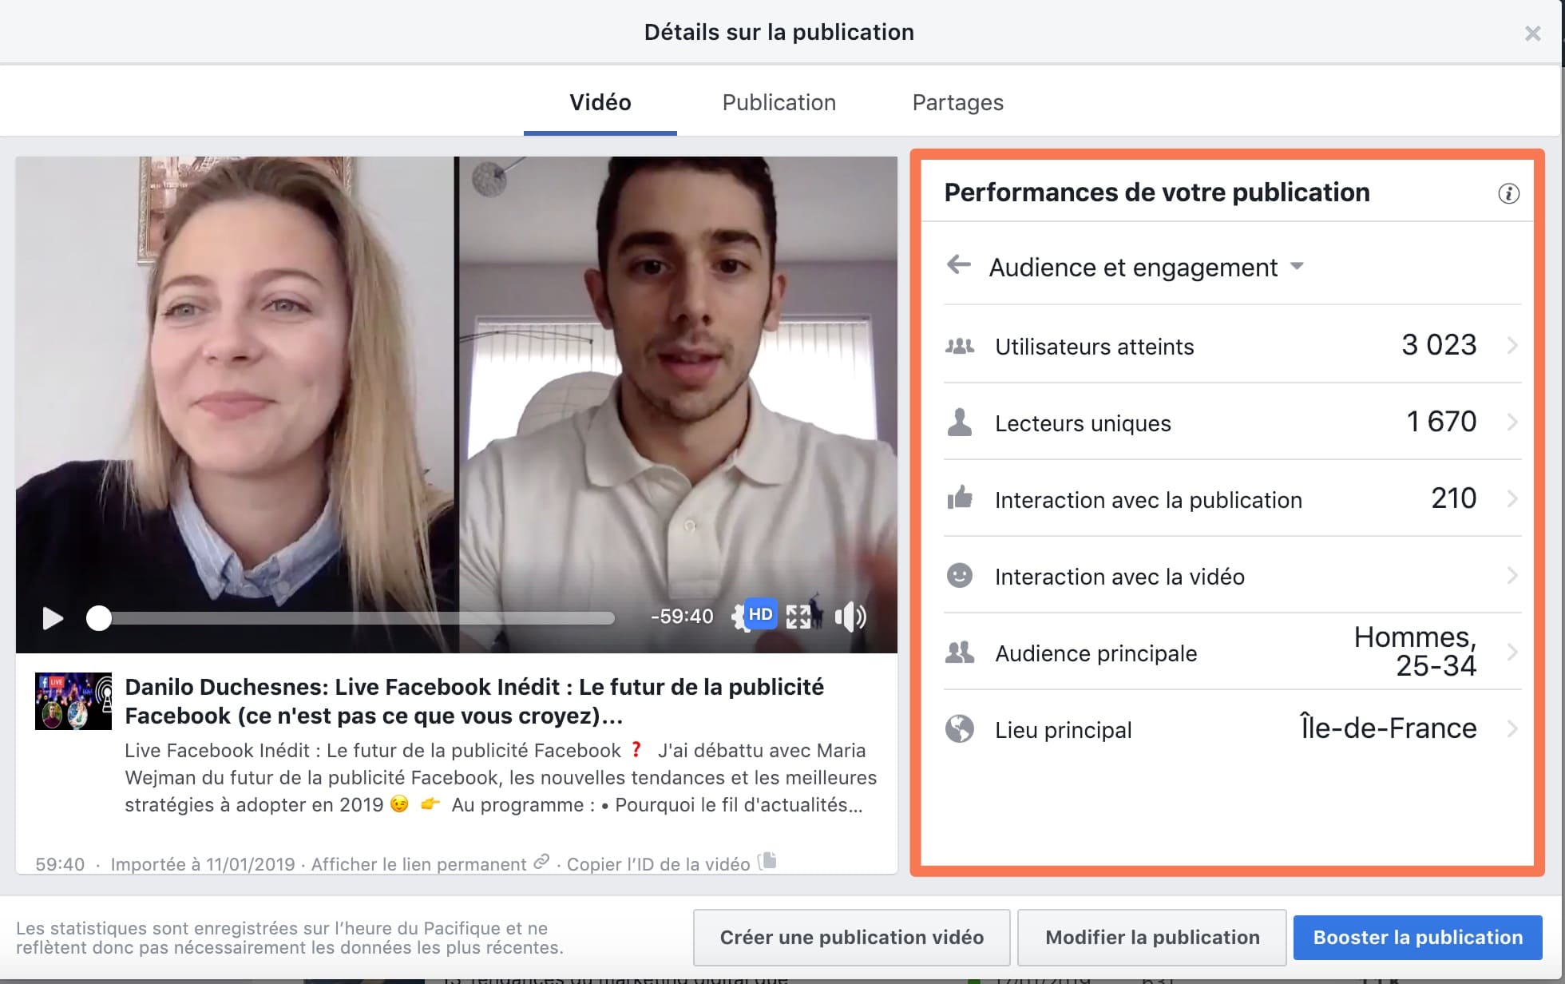Click Créer une publication vidéo button
The image size is (1565, 984).
pos(851,938)
